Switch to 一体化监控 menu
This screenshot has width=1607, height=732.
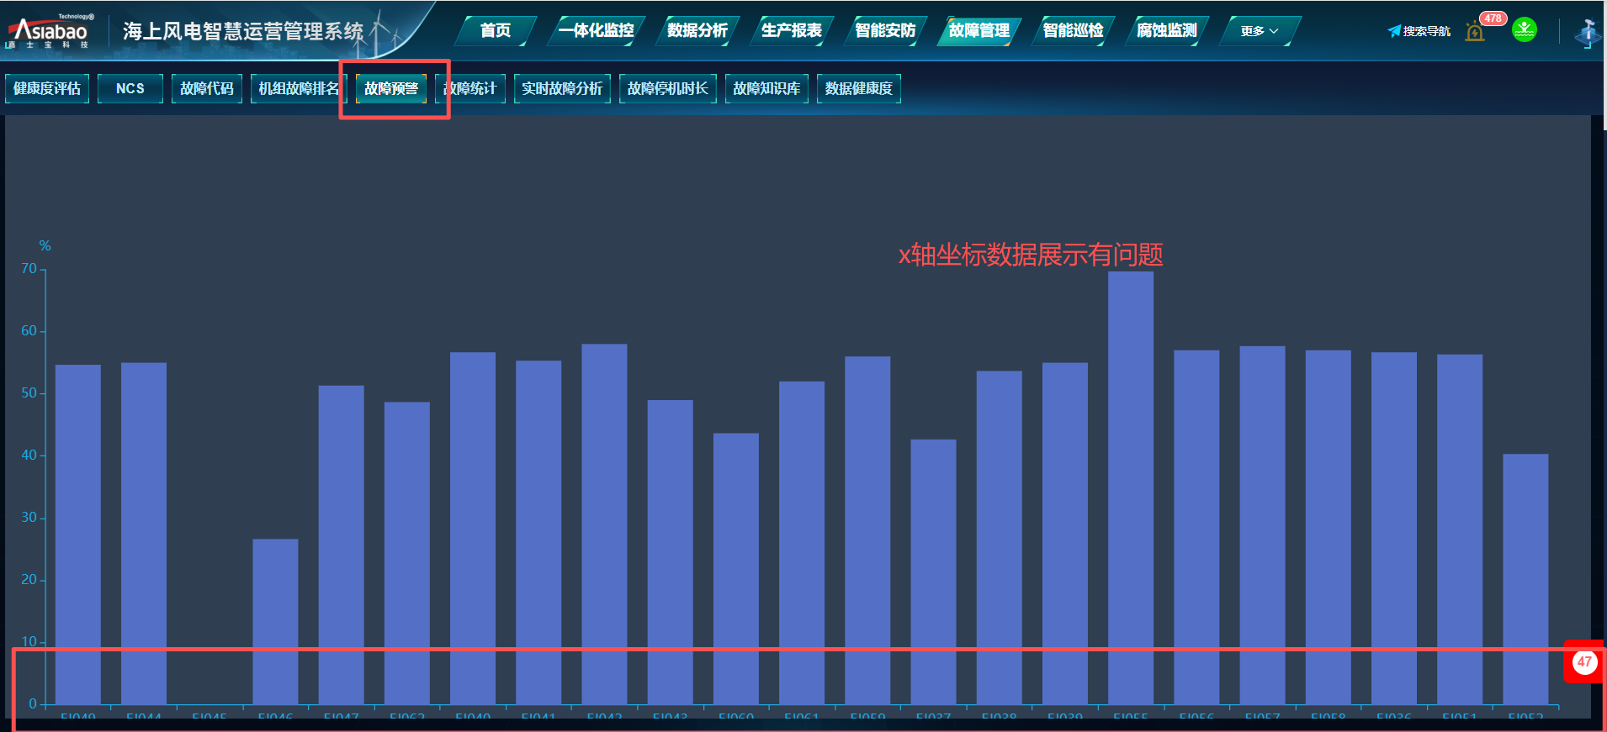[596, 31]
